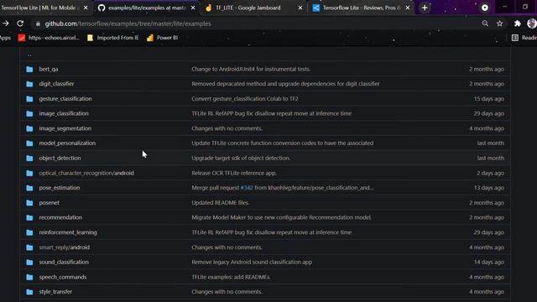Screen dimensions: 537x302
Task: Open the https--echoes.aircel bookmark
Action: (x=49, y=38)
